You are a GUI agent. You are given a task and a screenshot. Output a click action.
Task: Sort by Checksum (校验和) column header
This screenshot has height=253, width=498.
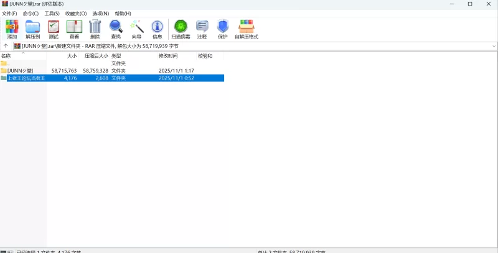(x=210, y=56)
